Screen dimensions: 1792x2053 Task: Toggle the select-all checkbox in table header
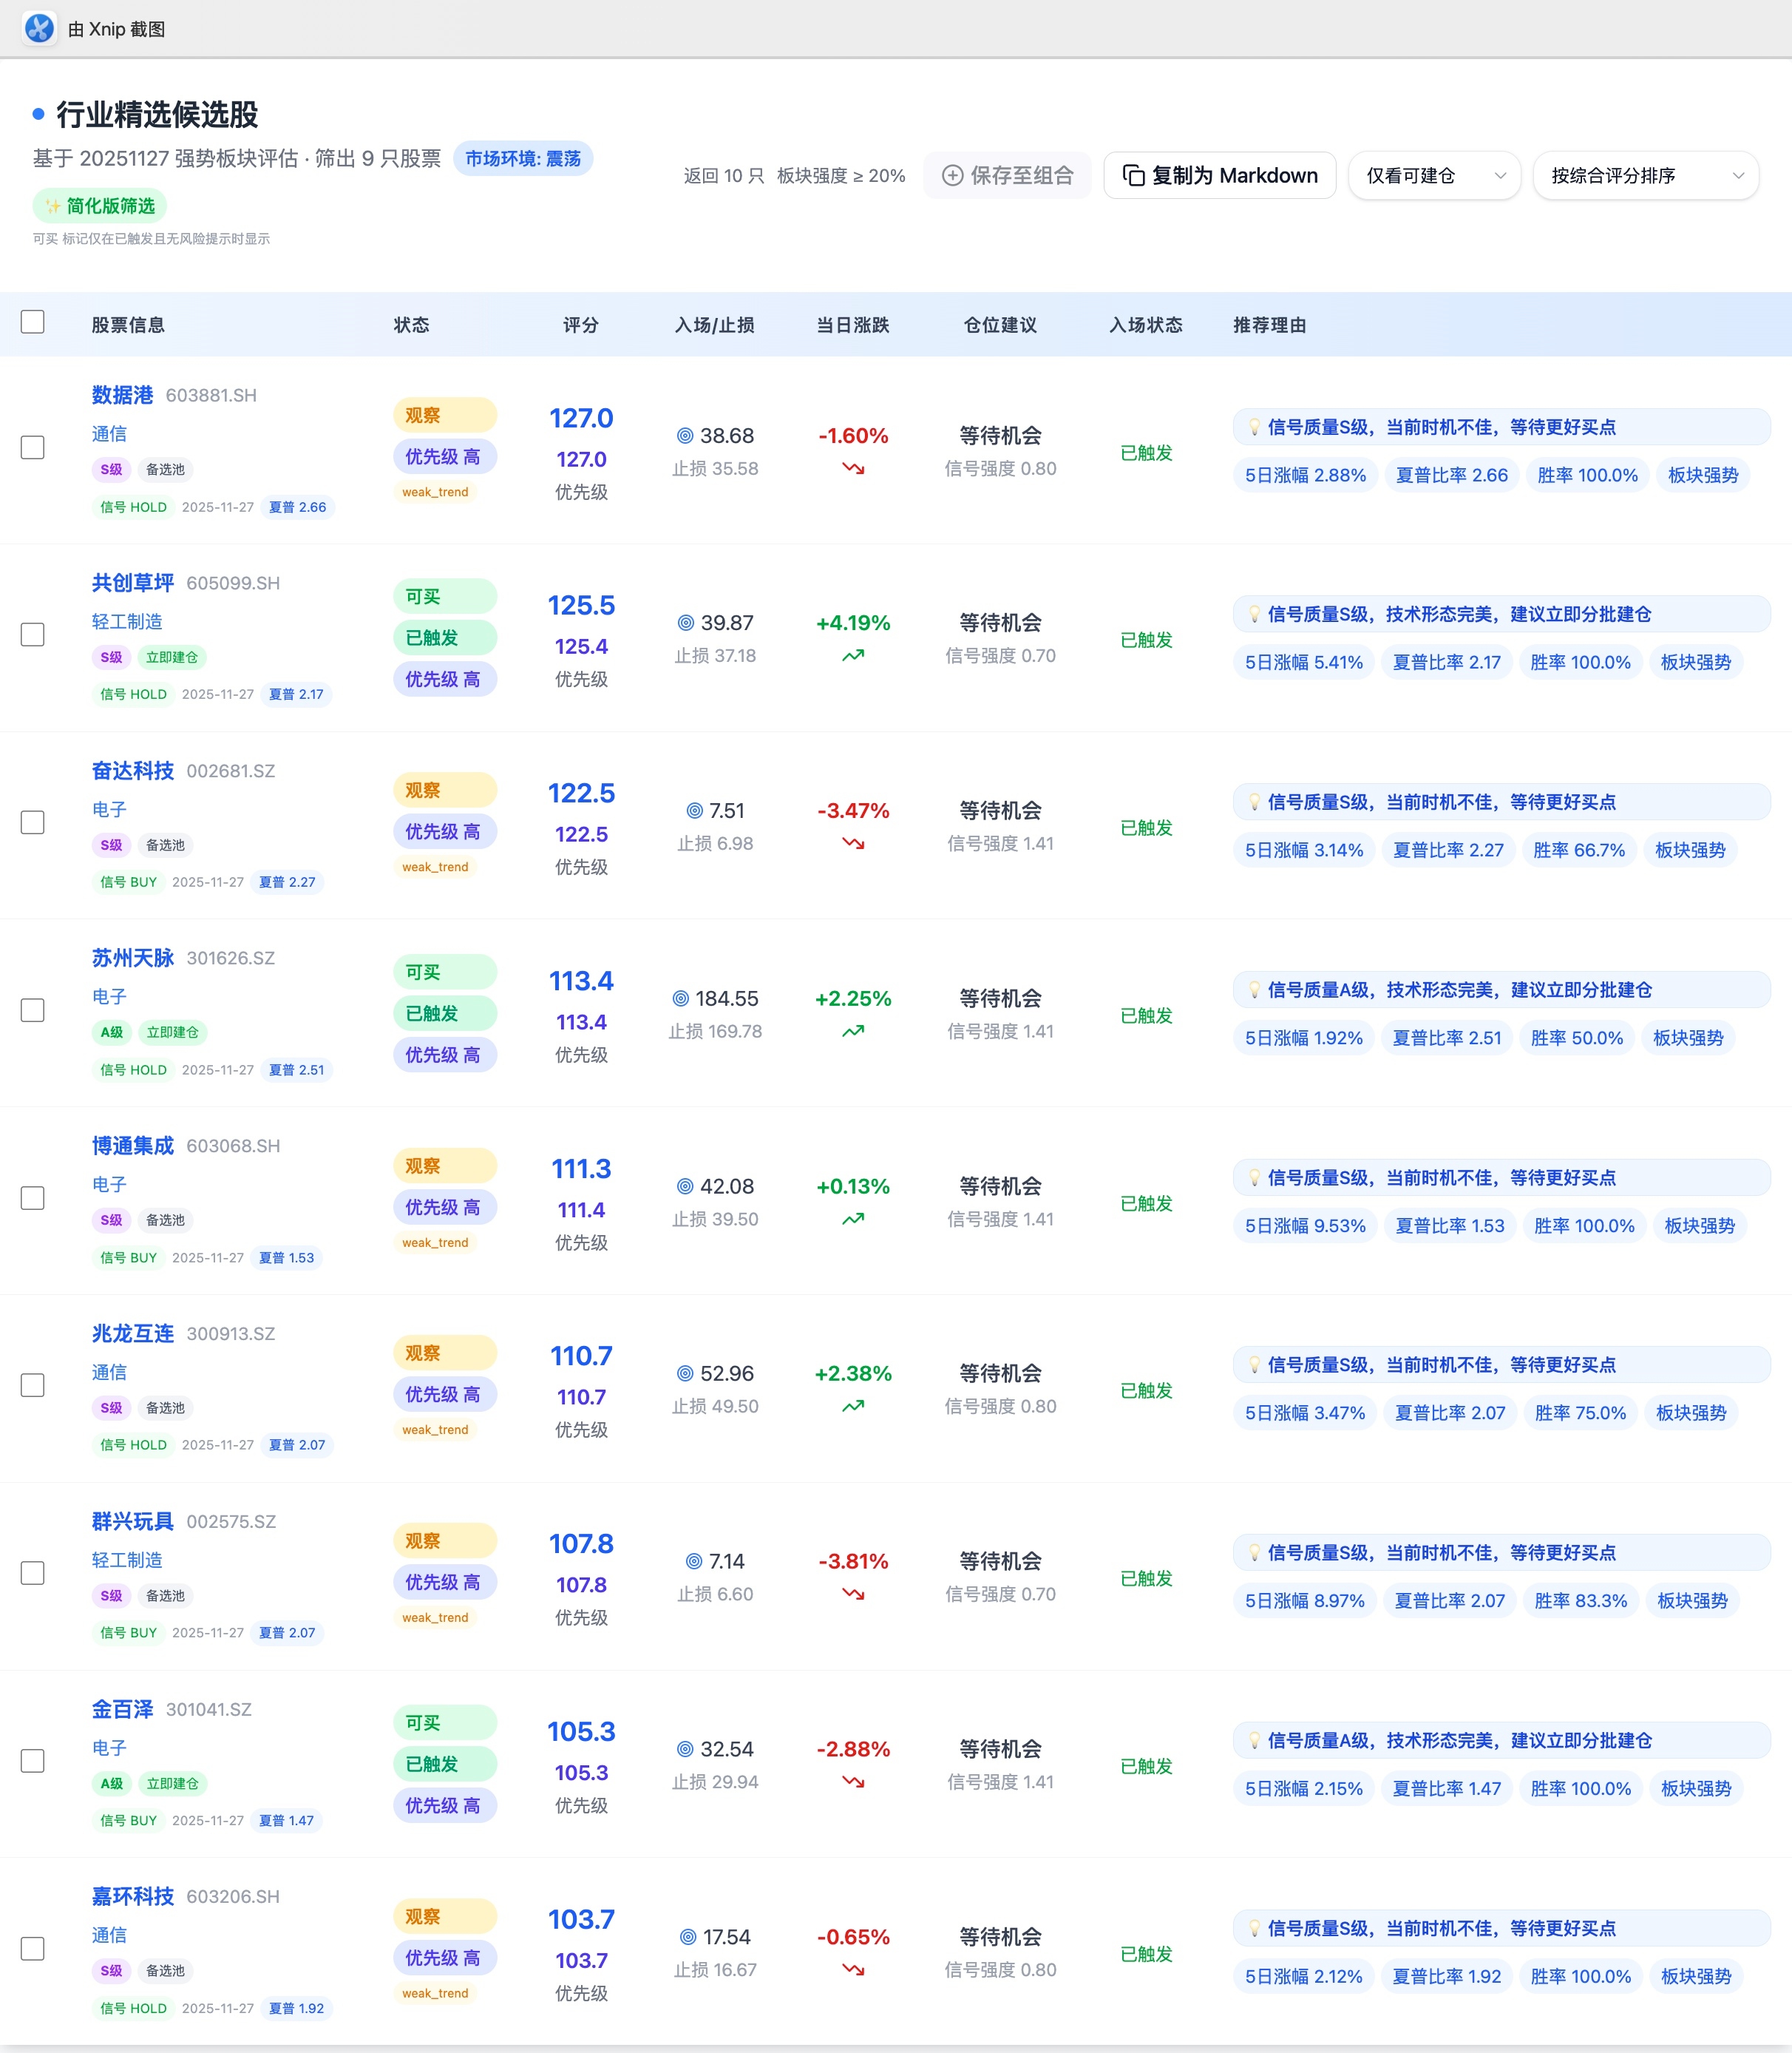point(33,322)
